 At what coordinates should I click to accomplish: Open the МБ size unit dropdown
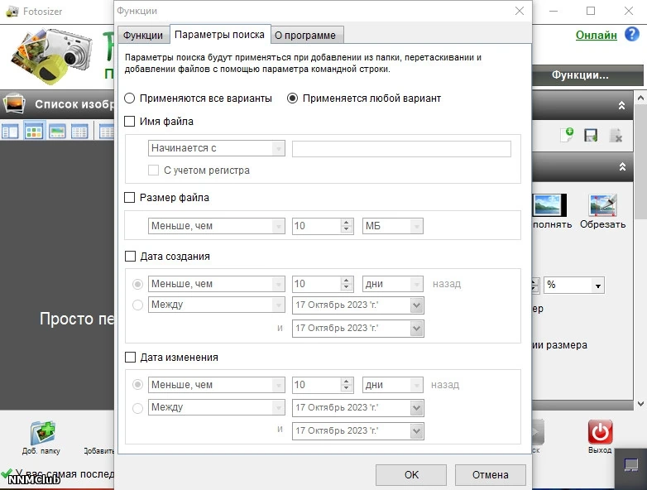point(392,226)
